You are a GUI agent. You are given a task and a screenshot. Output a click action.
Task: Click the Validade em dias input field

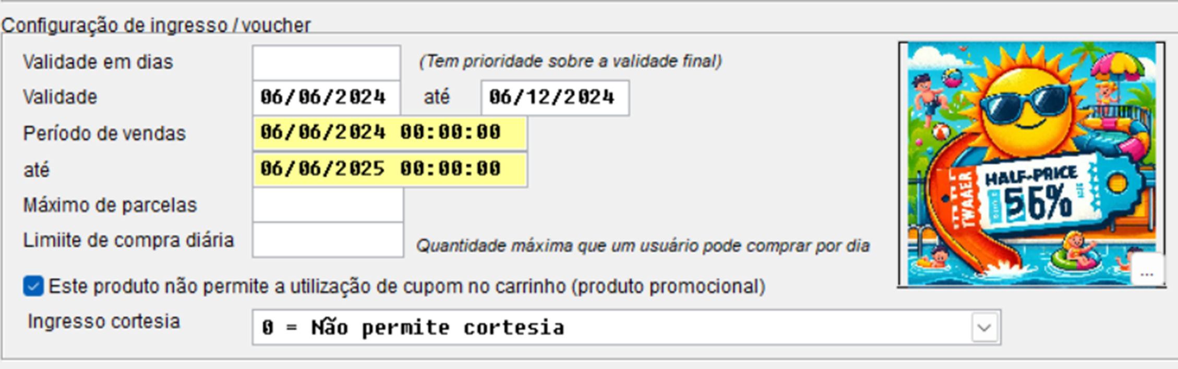[x=327, y=62]
